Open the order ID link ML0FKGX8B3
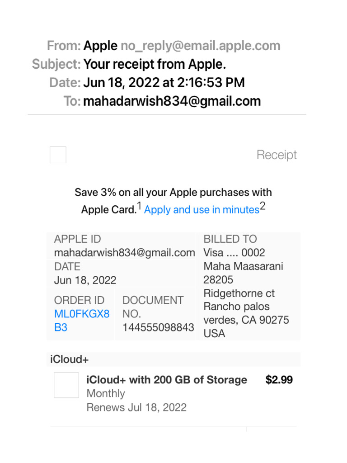 point(81,314)
